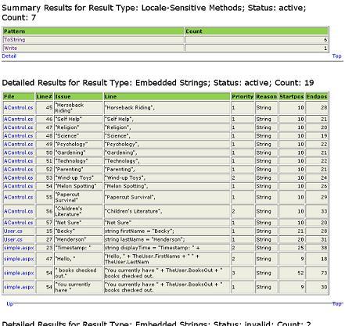Open simple.aspx link for " books checked out." issue
The height and width of the screenshot is (326, 345).
(x=19, y=273)
